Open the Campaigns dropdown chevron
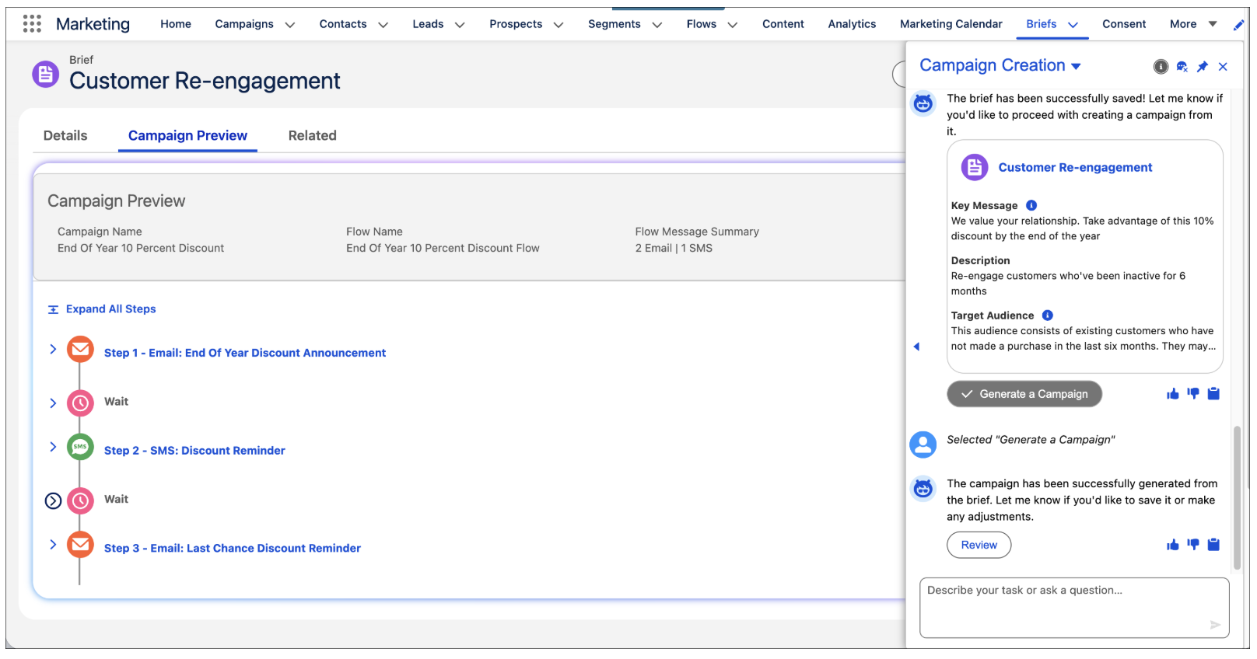The width and height of the screenshot is (1257, 659). click(x=290, y=25)
